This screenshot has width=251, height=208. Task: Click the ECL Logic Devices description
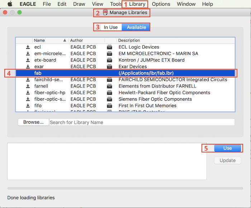coord(139,47)
